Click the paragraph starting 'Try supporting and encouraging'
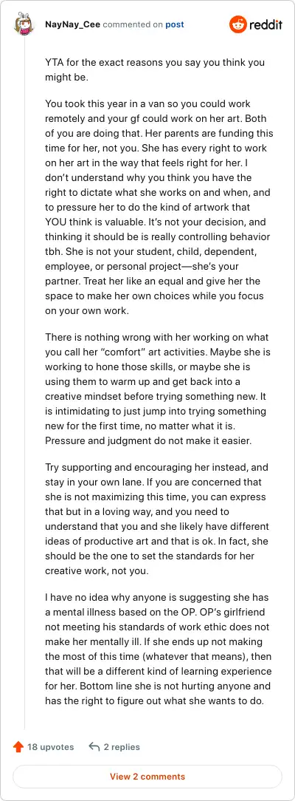The image size is (295, 801). (157, 519)
